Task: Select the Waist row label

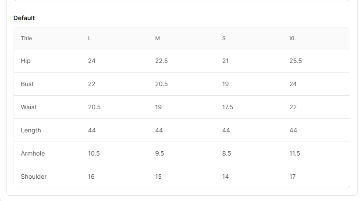Action: (28, 107)
